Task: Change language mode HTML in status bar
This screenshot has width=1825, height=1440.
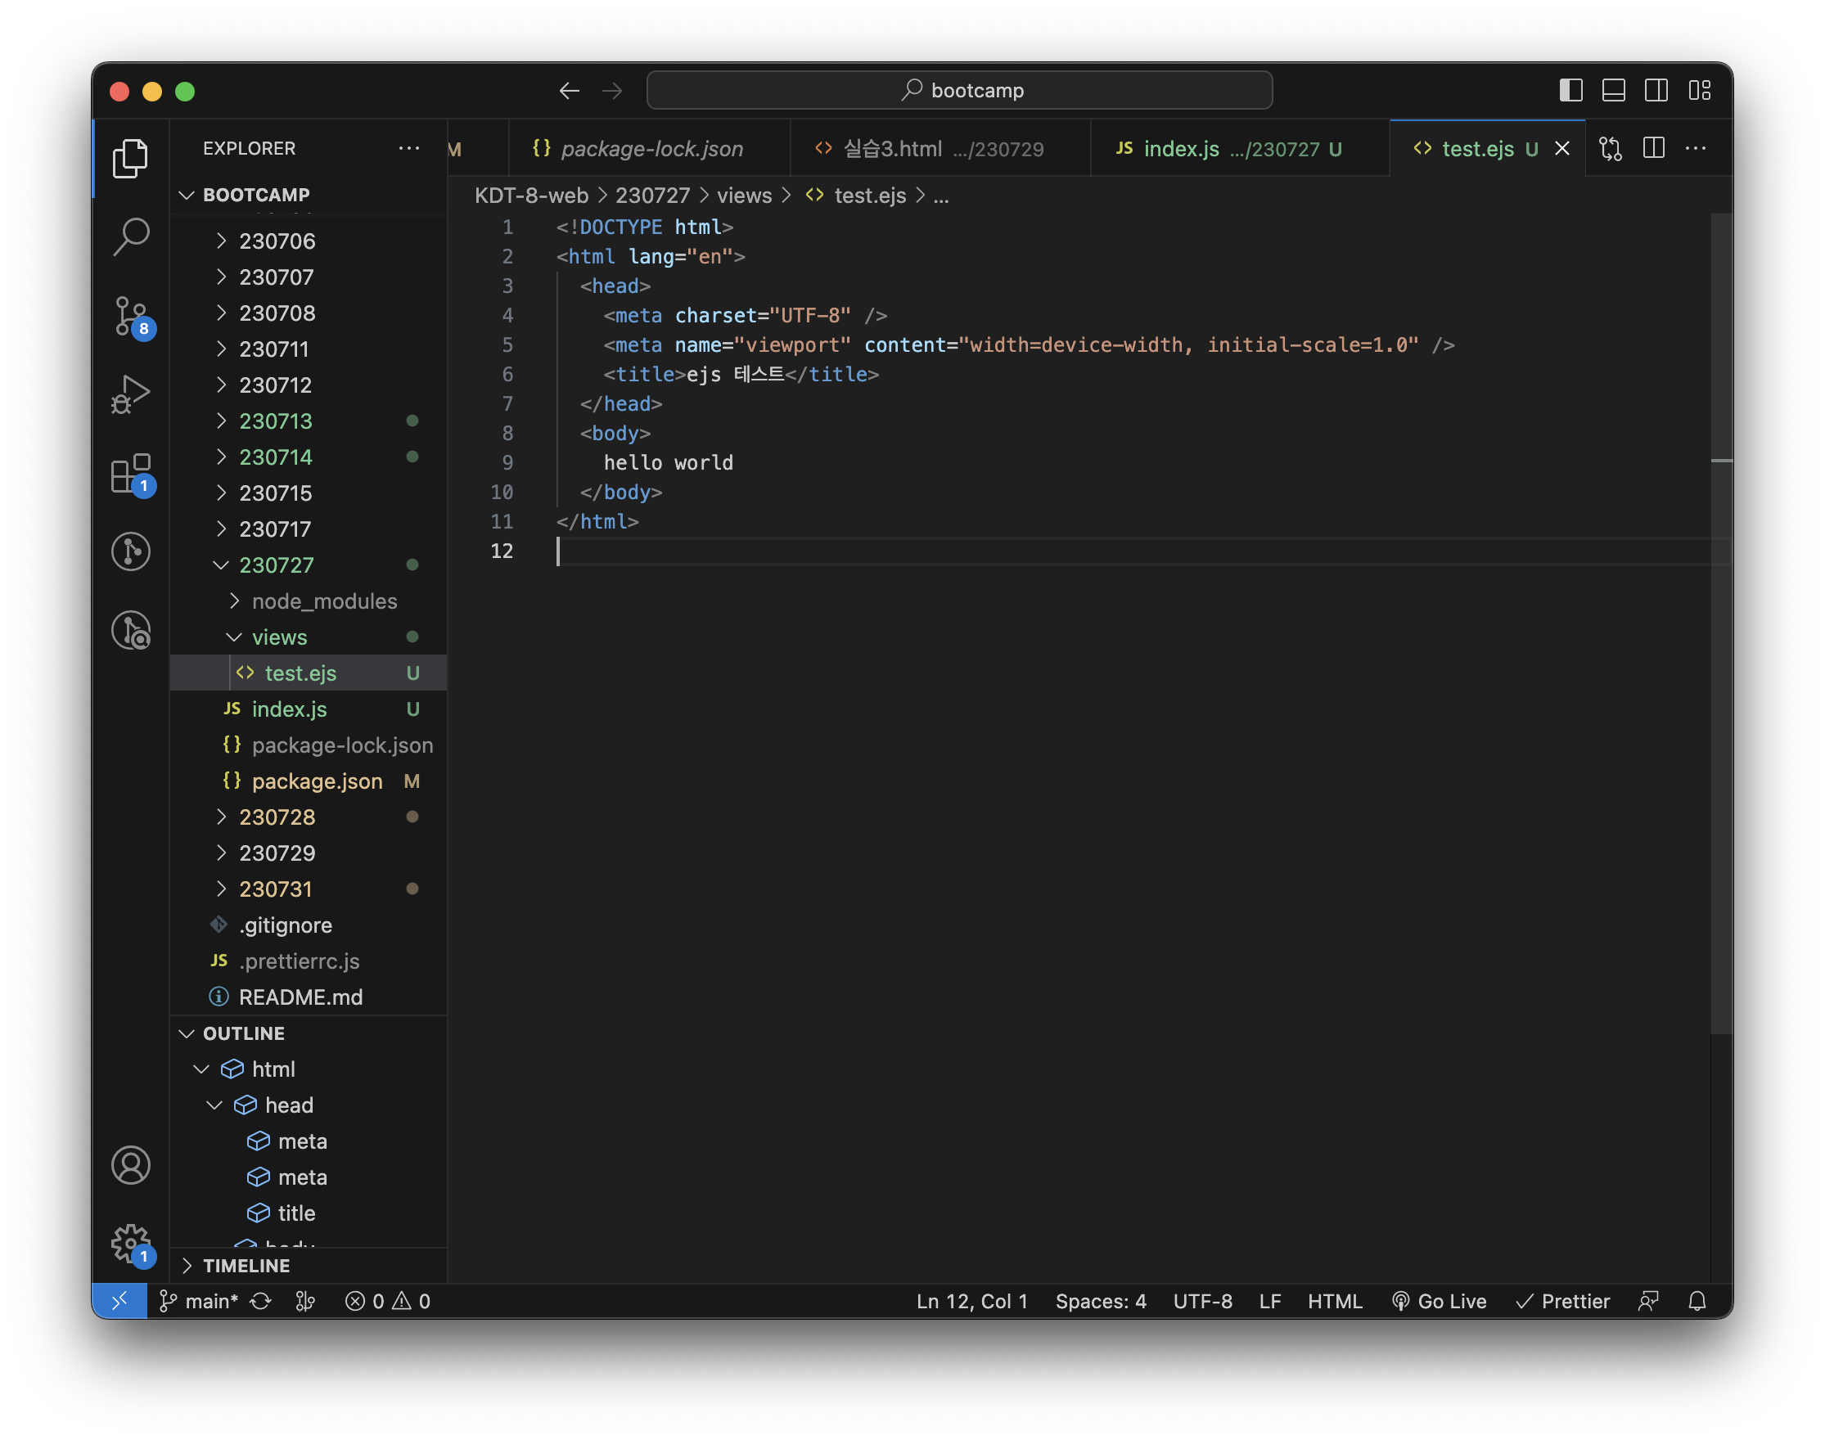Action: (x=1335, y=1301)
